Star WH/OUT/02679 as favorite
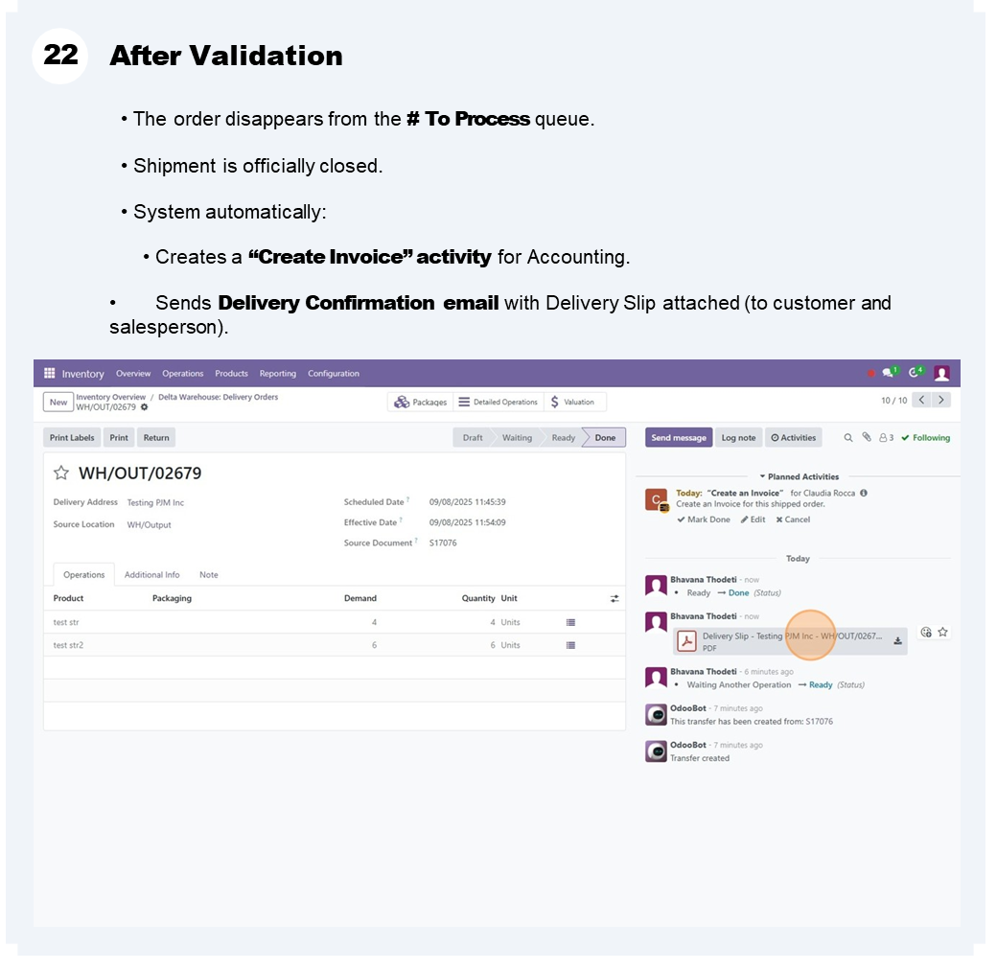 (61, 473)
